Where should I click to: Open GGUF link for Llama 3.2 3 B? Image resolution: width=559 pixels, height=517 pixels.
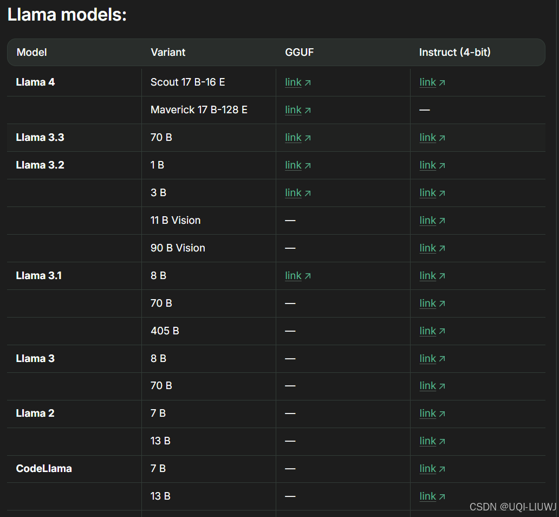point(298,193)
